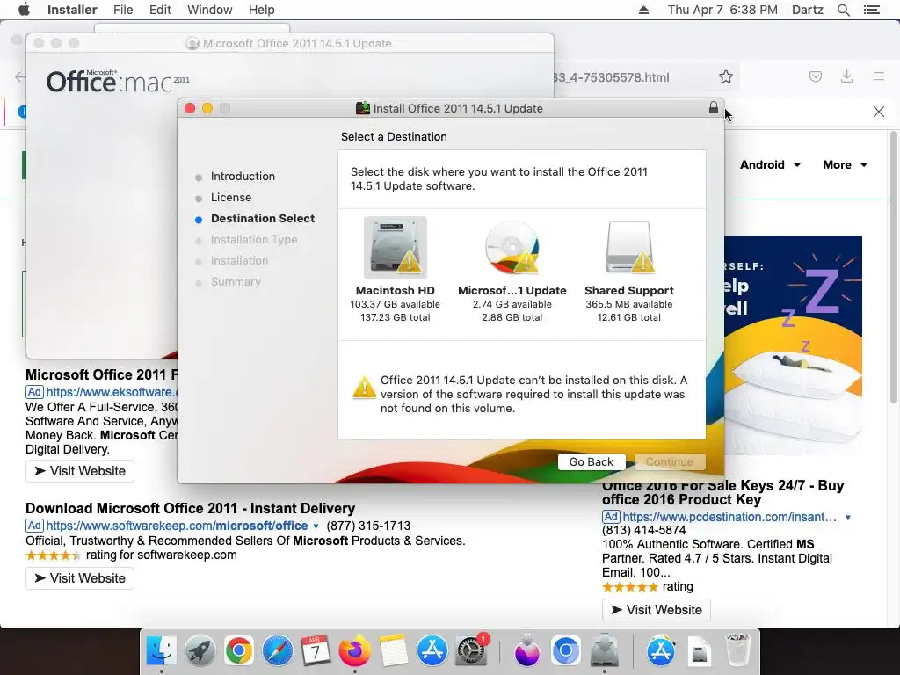Switch to Firefox in the Dock

[x=354, y=650]
